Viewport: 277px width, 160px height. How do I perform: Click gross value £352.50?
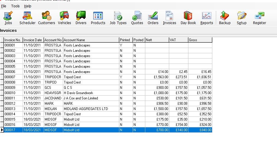(x=200, y=114)
